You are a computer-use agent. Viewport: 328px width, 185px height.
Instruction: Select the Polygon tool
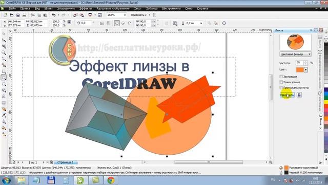(x=4, y=84)
